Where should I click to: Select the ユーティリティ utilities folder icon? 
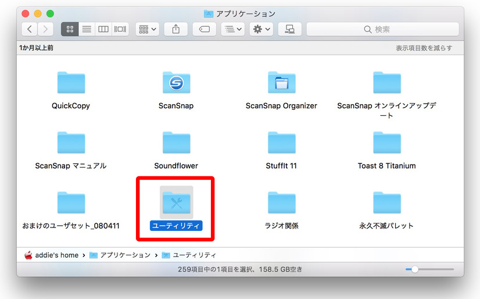tap(176, 202)
